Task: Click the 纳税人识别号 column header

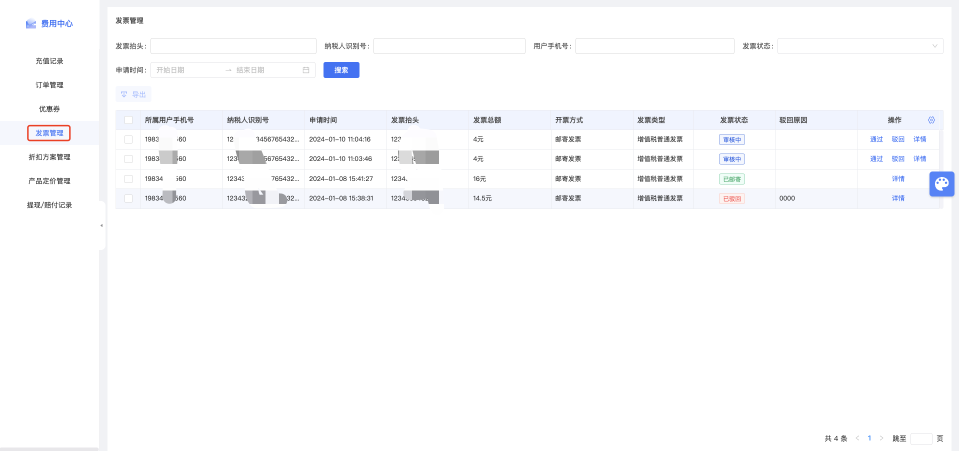Action: [248, 120]
